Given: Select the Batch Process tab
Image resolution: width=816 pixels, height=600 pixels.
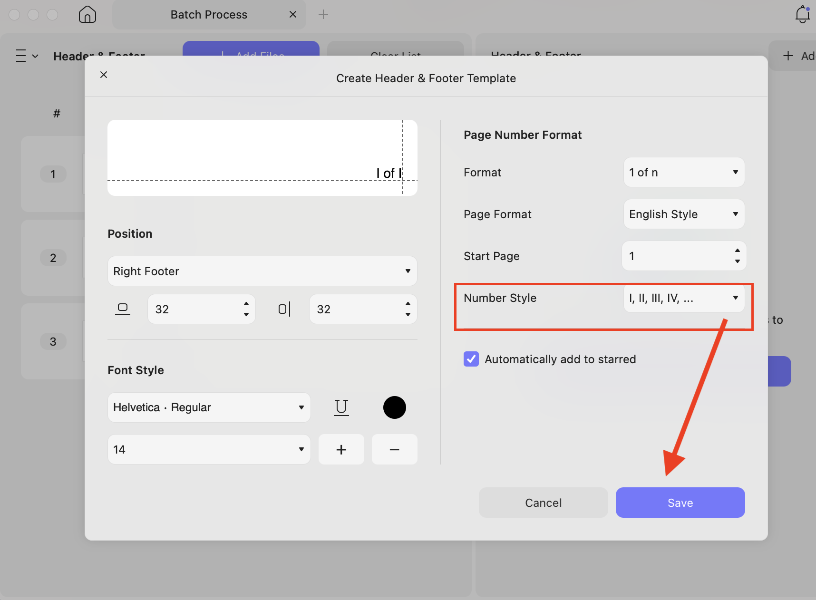Looking at the screenshot, I should coord(209,14).
